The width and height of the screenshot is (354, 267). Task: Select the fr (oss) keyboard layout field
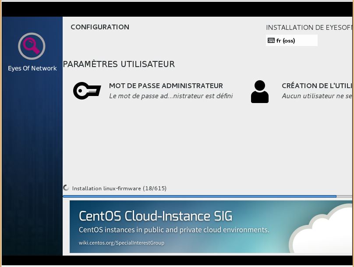point(292,40)
